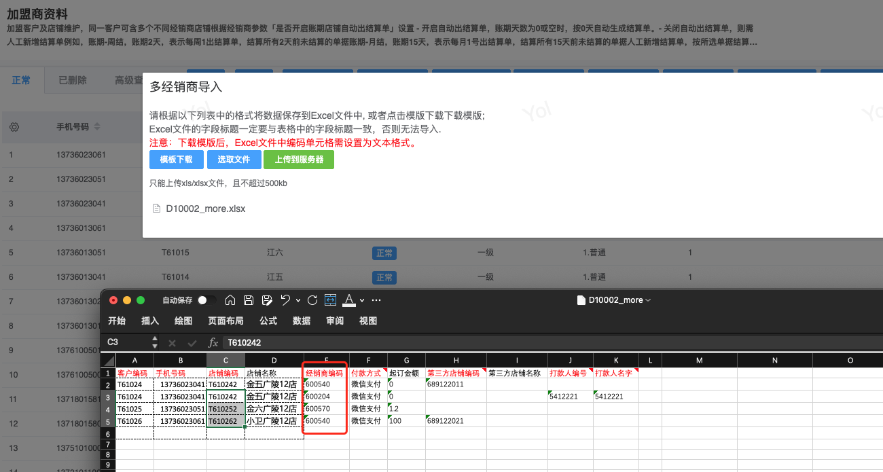Click the Save icon in Excel toolbar

click(x=249, y=300)
